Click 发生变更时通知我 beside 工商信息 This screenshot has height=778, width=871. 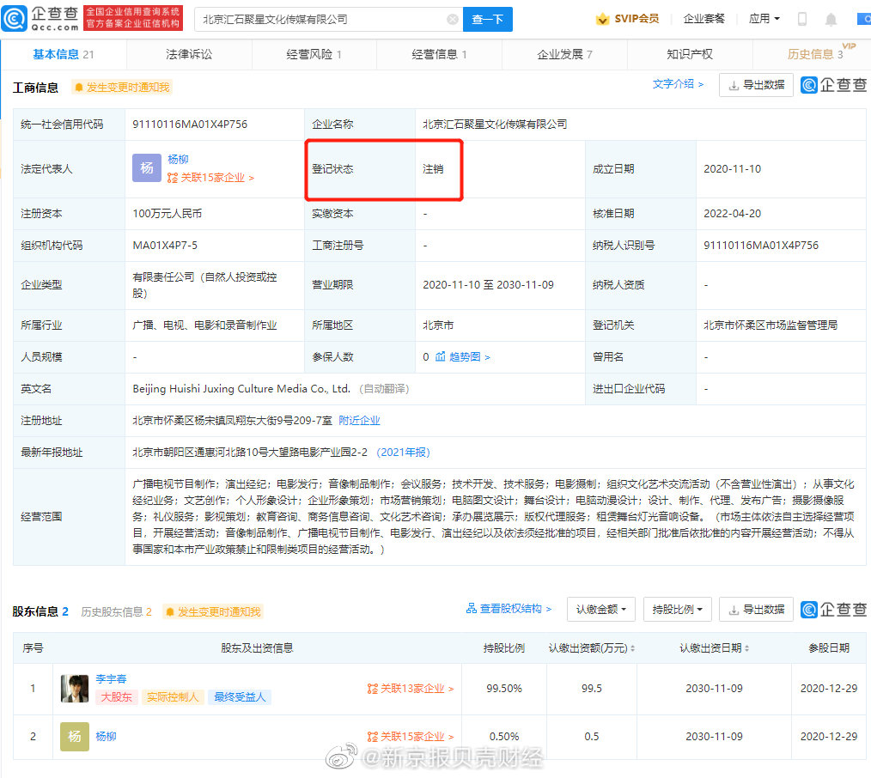tap(122, 88)
